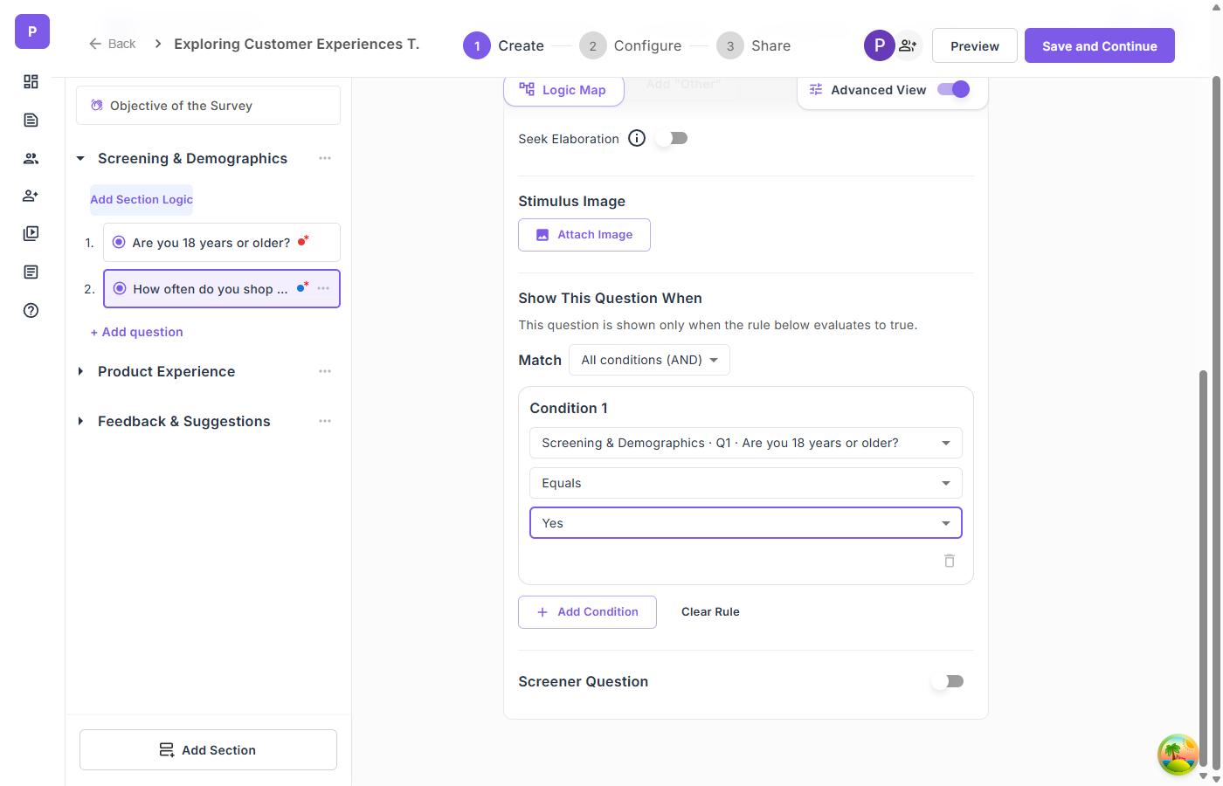Click the Save and Continue button
This screenshot has height=786, width=1223.
click(x=1099, y=45)
